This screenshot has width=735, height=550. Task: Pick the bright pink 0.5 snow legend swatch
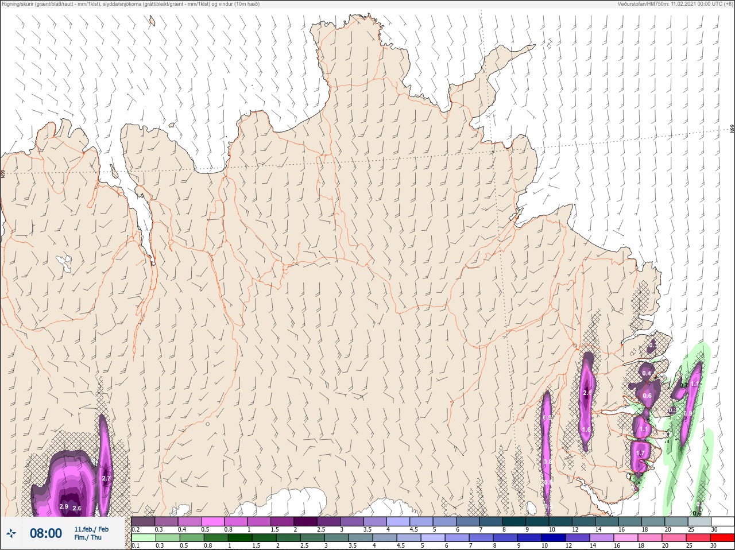pyautogui.click(x=213, y=521)
